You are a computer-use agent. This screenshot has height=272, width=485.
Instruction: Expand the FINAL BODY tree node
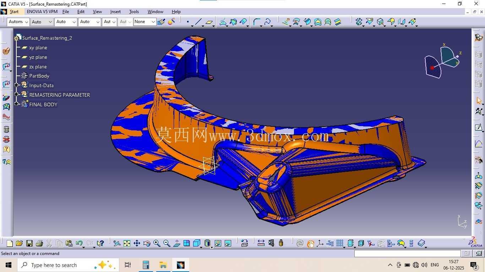pos(16,104)
